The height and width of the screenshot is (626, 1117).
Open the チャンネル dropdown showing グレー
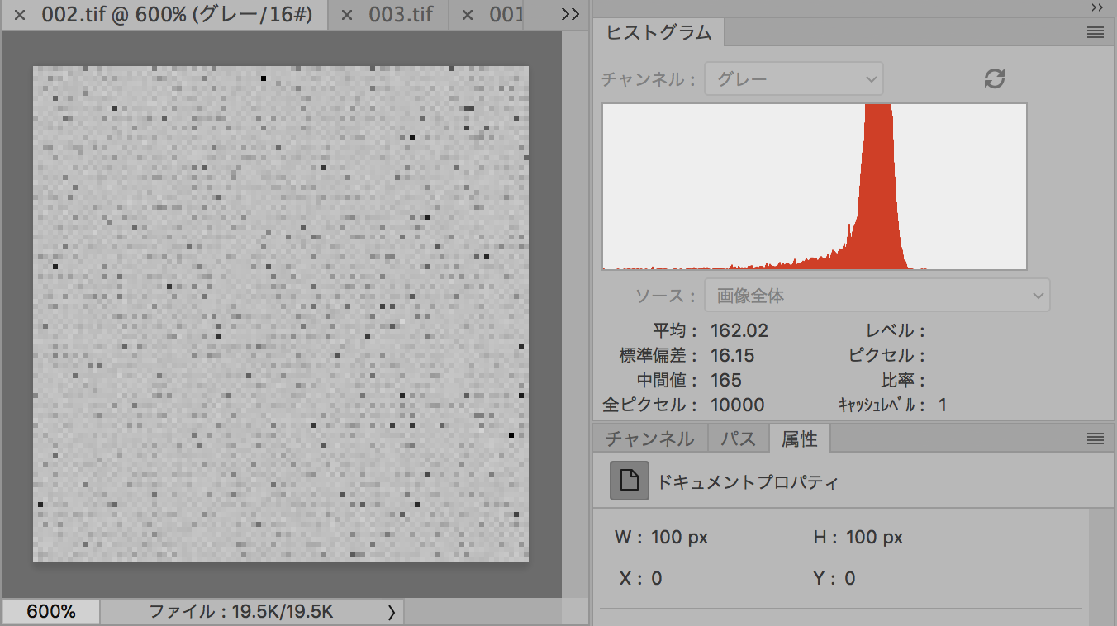point(793,79)
